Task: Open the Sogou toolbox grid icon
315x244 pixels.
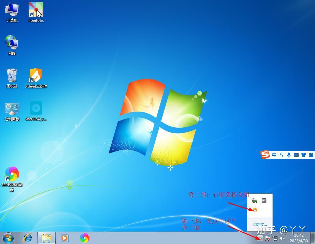Action: click(311, 155)
